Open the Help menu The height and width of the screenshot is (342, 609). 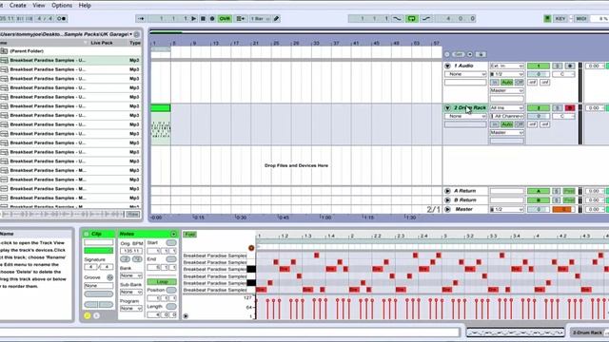(x=85, y=6)
